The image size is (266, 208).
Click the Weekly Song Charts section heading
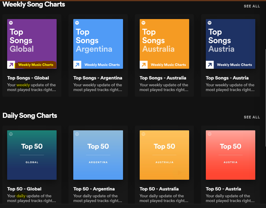click(x=34, y=4)
